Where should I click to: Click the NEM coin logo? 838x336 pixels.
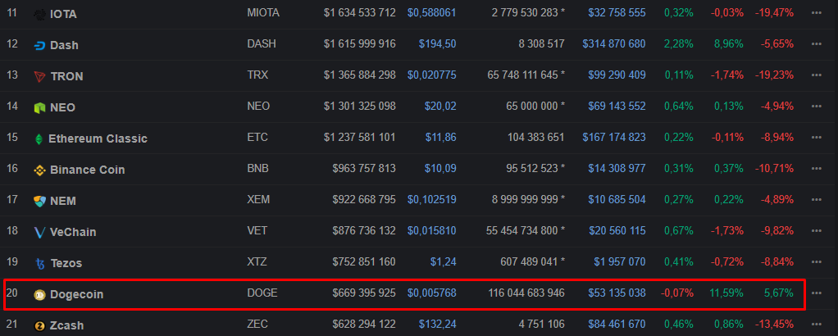(39, 201)
